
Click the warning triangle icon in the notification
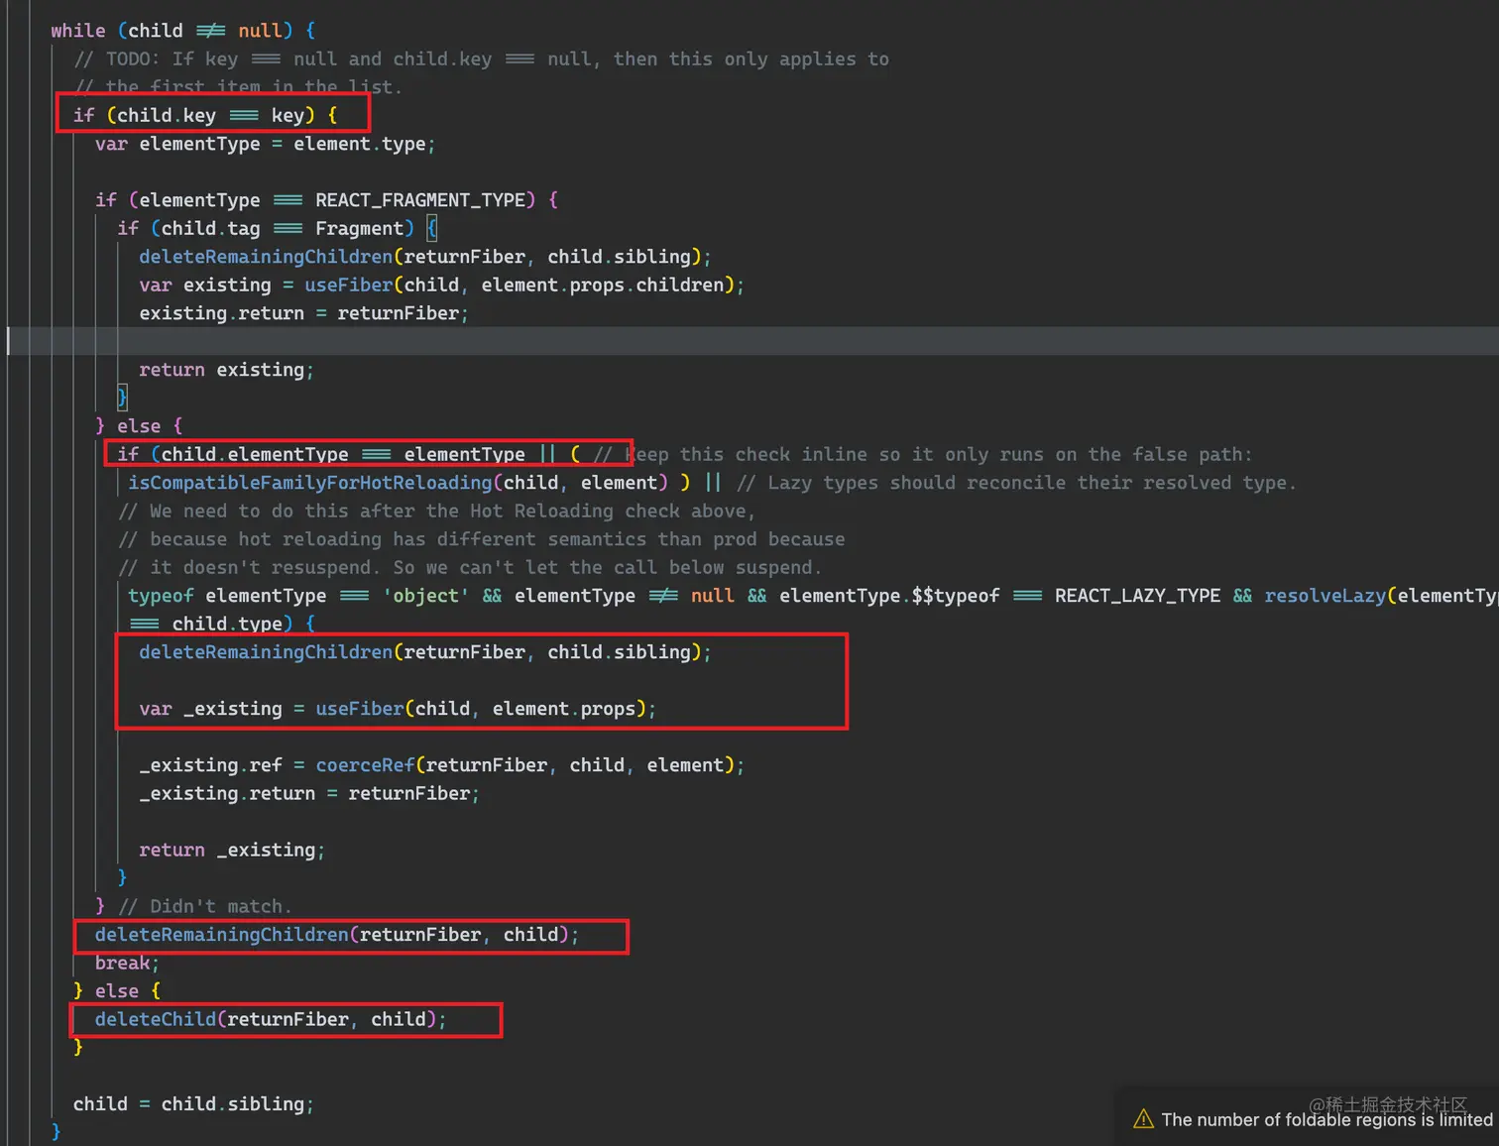pyautogui.click(x=1143, y=1118)
